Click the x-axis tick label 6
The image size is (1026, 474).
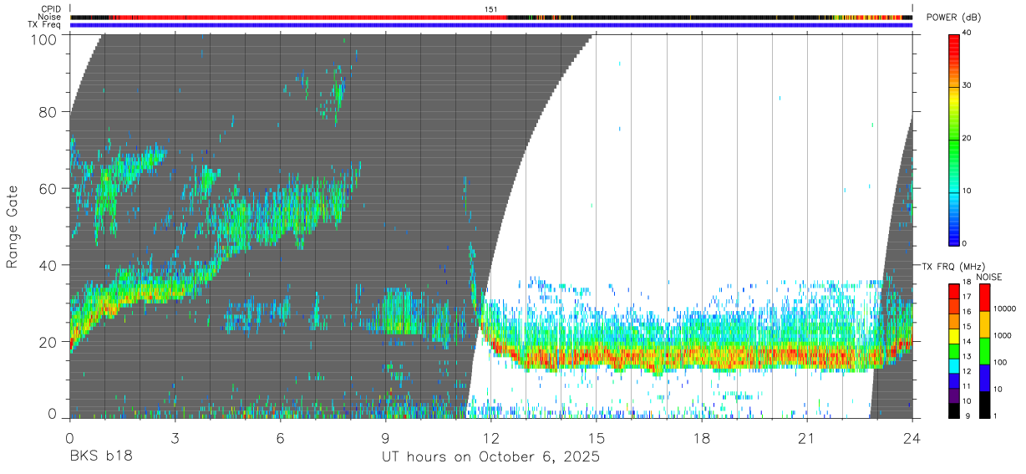pyautogui.click(x=281, y=438)
